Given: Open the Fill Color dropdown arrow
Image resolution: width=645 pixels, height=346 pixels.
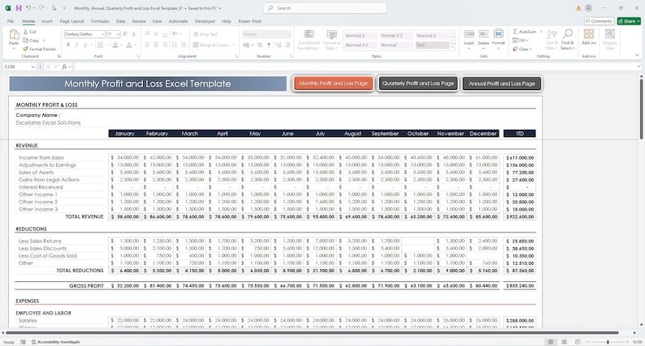Looking at the screenshot, I should (x=121, y=45).
